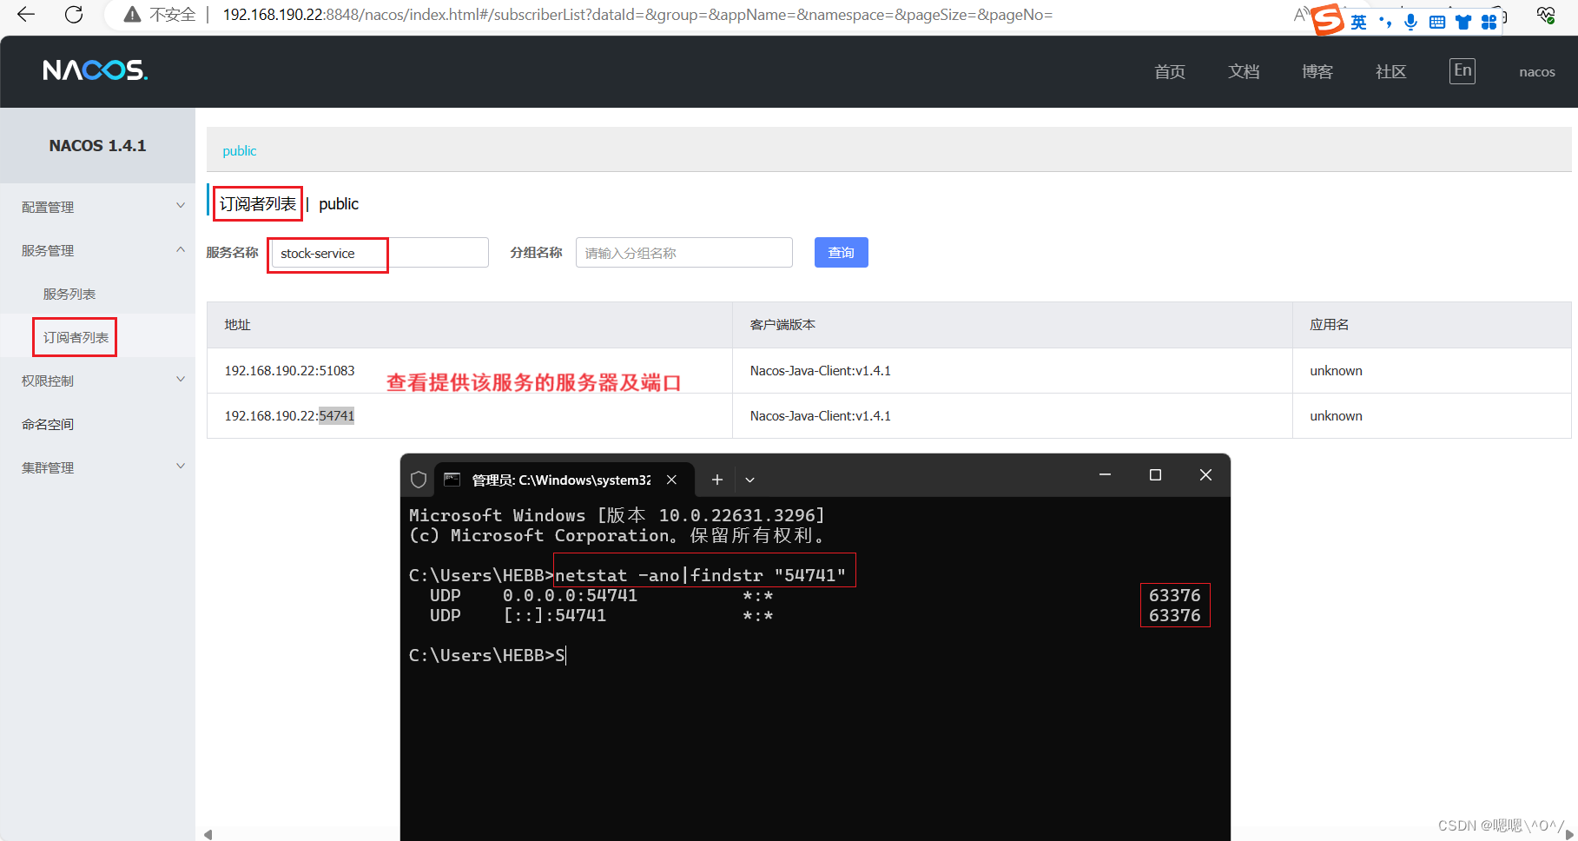This screenshot has width=1578, height=841.
Task: Click the horizontal scrollbar left arrow
Action: coord(208,834)
